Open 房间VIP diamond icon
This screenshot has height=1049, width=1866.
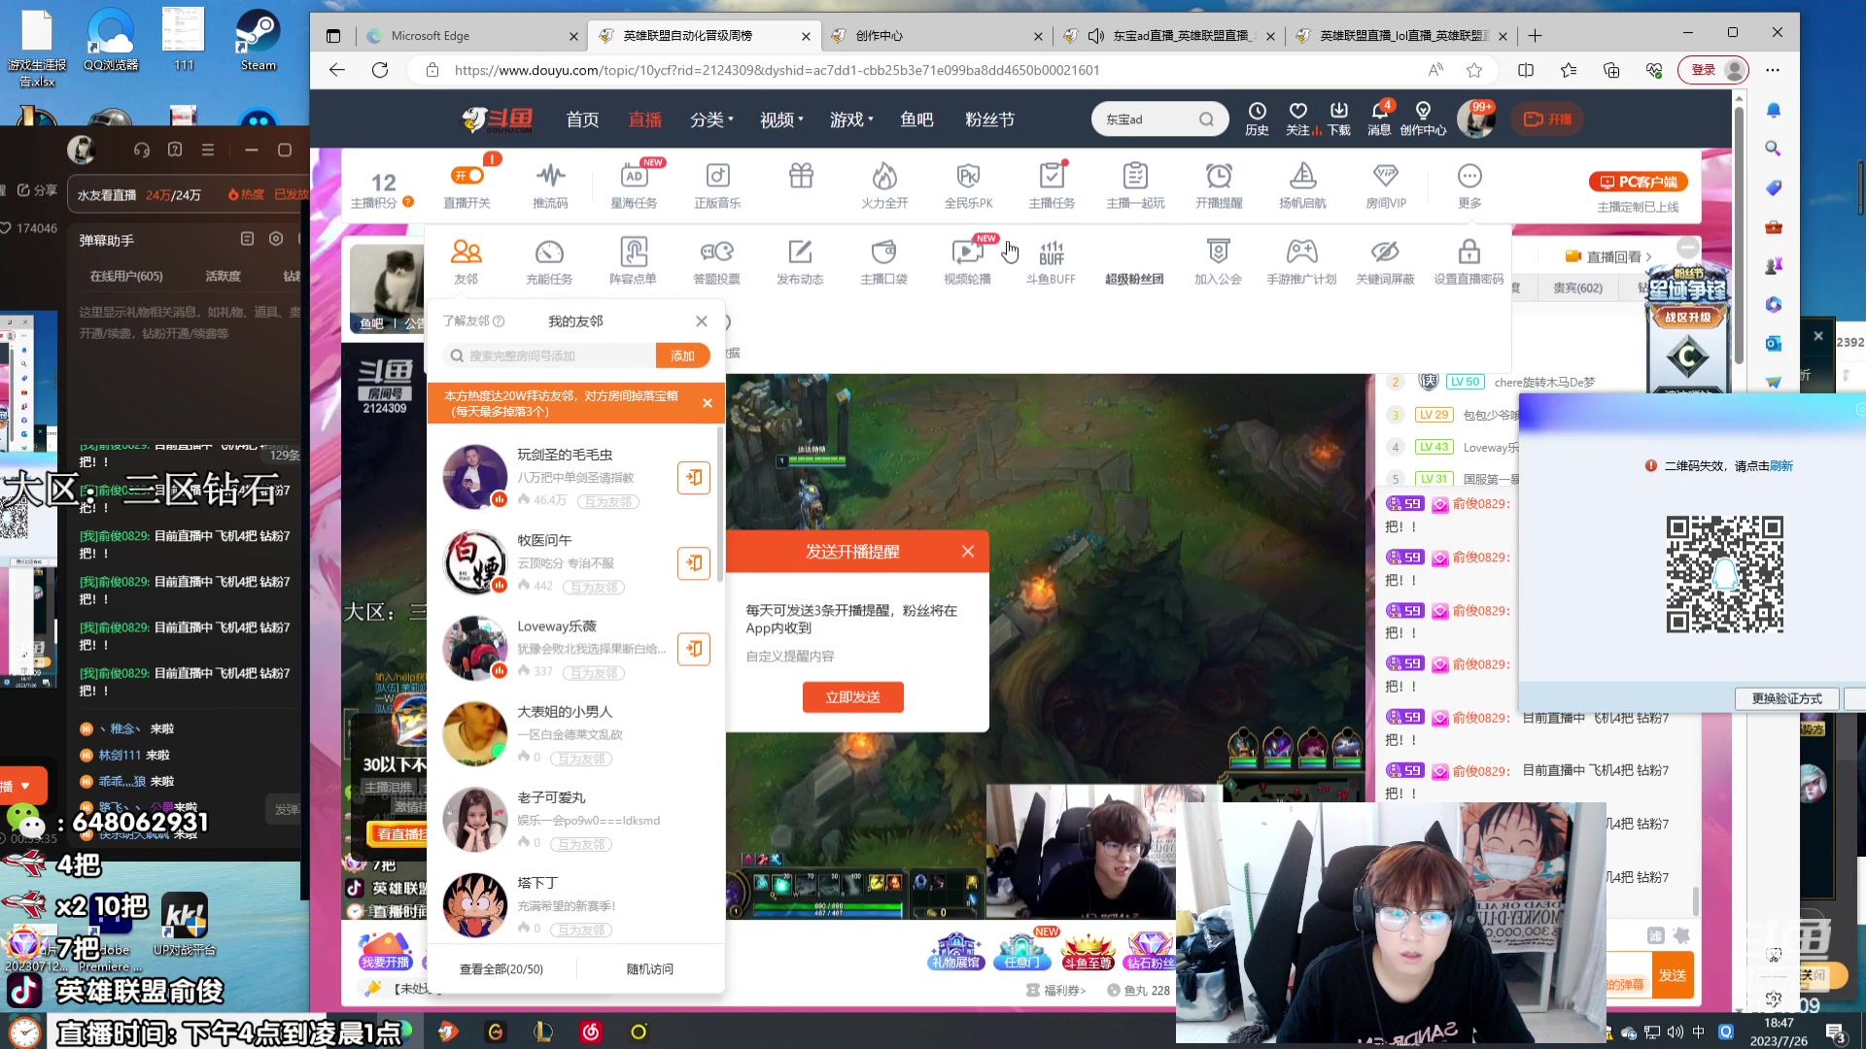click(1386, 176)
